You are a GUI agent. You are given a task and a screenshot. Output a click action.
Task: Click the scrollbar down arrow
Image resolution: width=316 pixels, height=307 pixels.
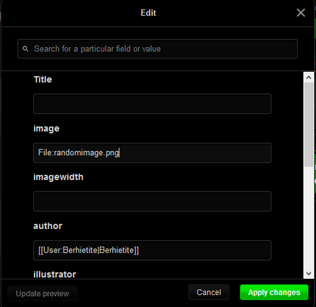[308, 274]
